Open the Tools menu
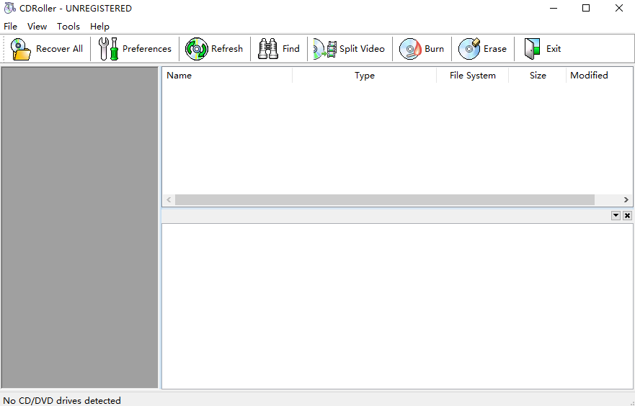The height and width of the screenshot is (406, 635). coord(68,27)
